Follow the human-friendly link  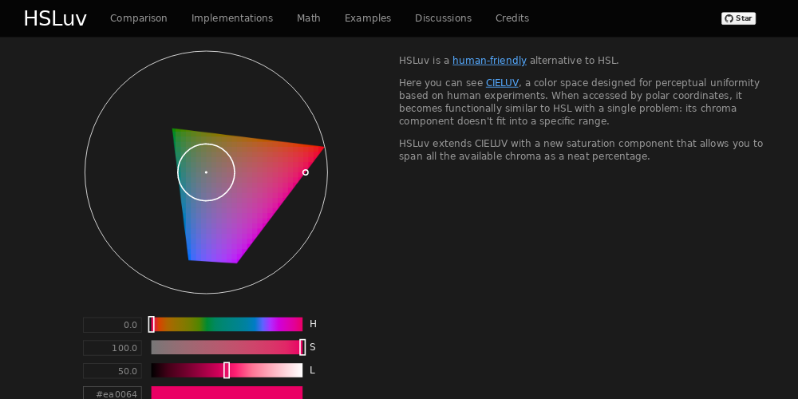[489, 61]
